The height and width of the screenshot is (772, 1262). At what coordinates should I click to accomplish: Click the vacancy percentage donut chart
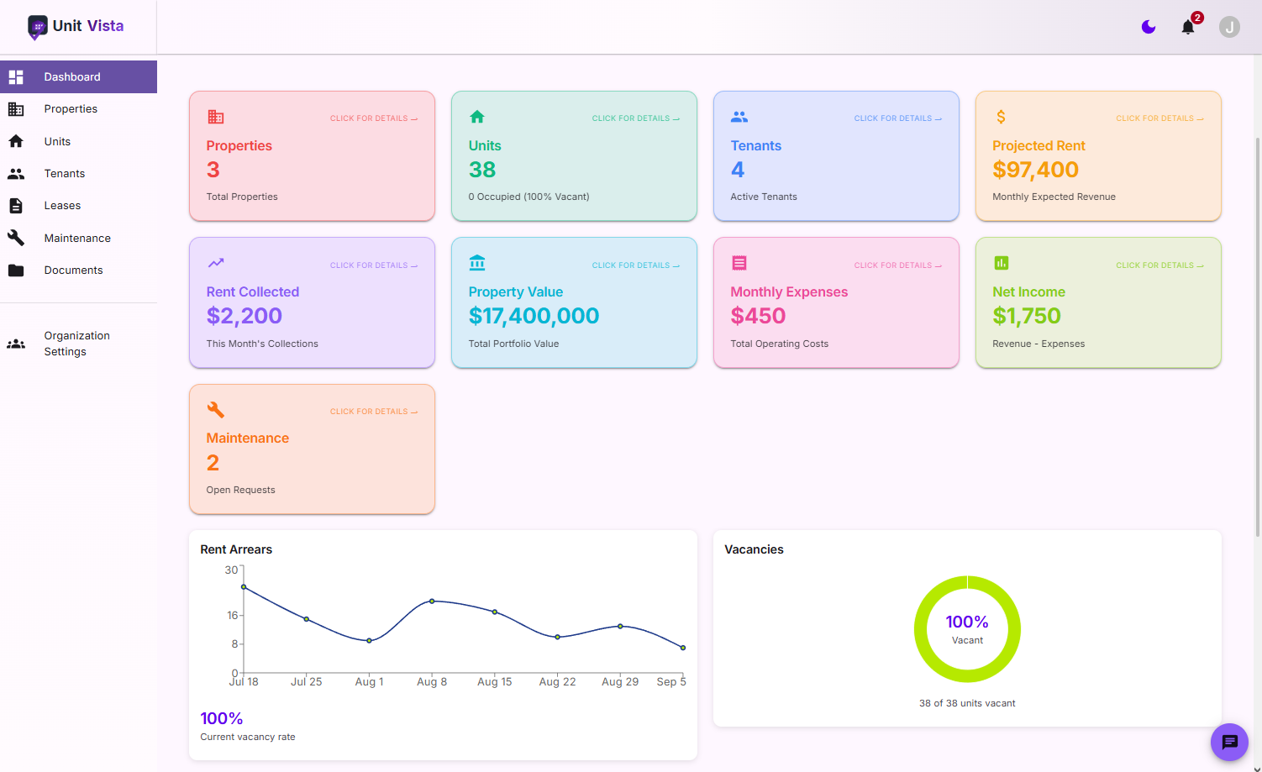coord(967,629)
